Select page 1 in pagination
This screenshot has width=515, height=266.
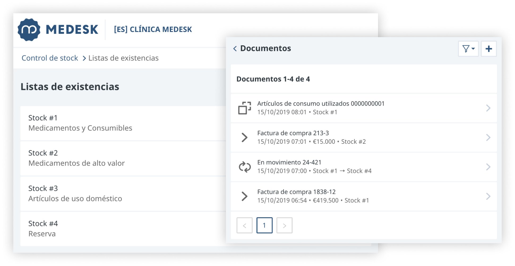click(264, 225)
